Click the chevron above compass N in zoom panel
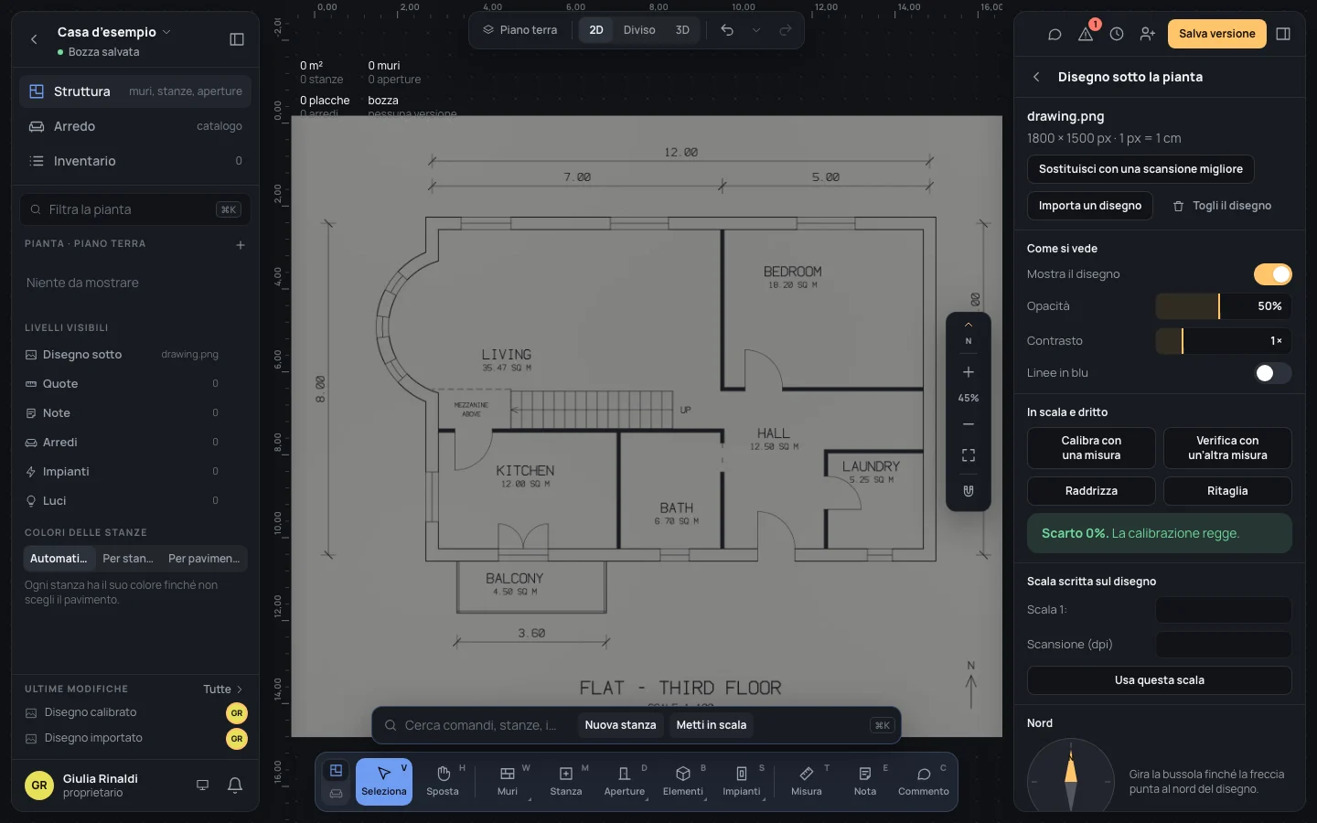 (x=969, y=325)
